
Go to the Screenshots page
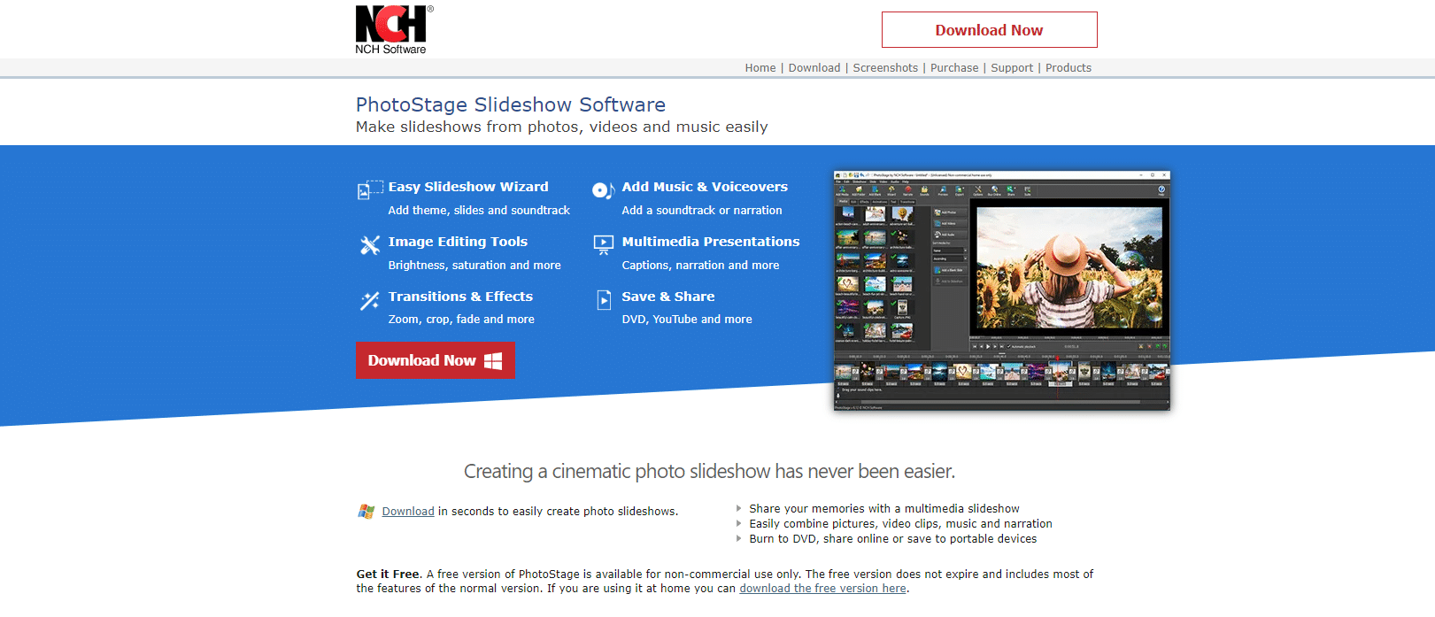(x=885, y=68)
